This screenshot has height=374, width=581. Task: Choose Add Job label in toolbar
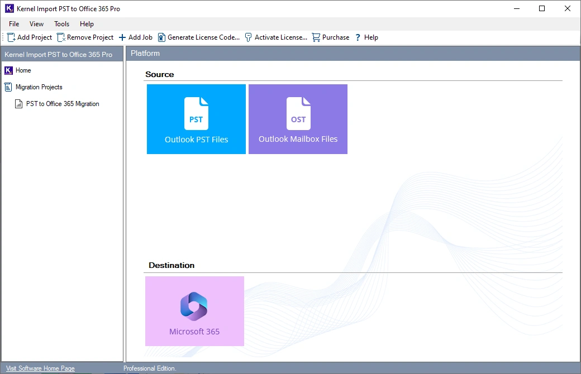(140, 37)
